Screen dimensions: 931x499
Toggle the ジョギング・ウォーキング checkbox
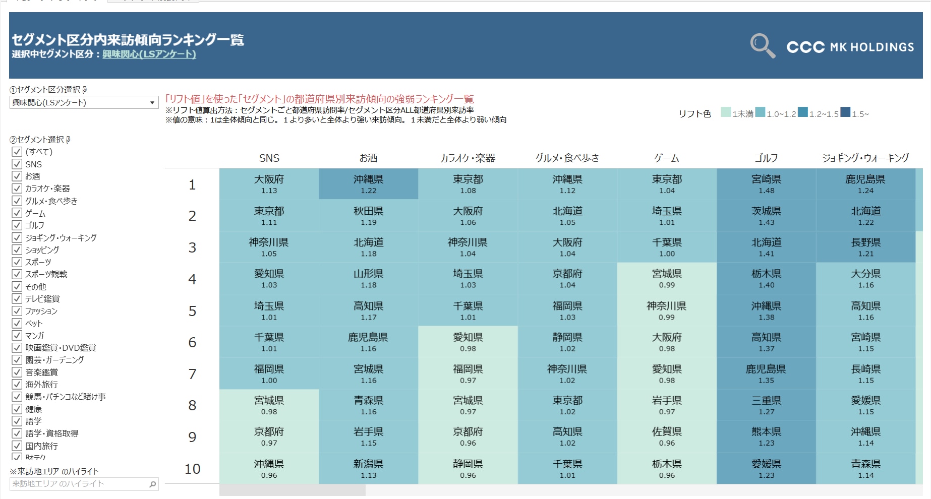[x=17, y=237]
